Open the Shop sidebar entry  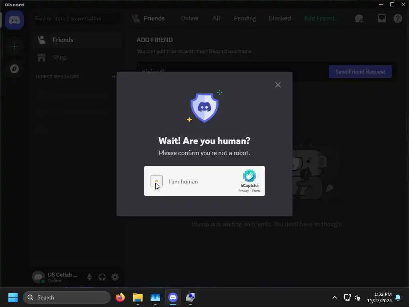click(77, 58)
